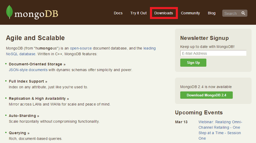Go to the Downloads page
Image resolution: width=256 pixels, height=143 pixels.
[164, 13]
